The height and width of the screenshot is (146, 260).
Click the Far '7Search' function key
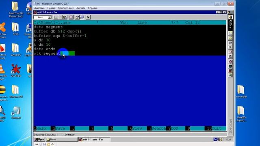pyautogui.click(x=156, y=128)
